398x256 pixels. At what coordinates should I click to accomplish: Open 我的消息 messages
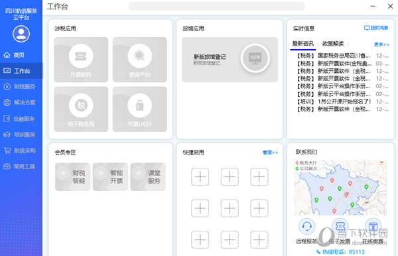click(376, 28)
